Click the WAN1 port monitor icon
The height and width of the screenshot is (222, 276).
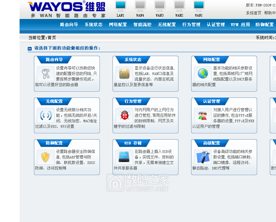[199, 7]
